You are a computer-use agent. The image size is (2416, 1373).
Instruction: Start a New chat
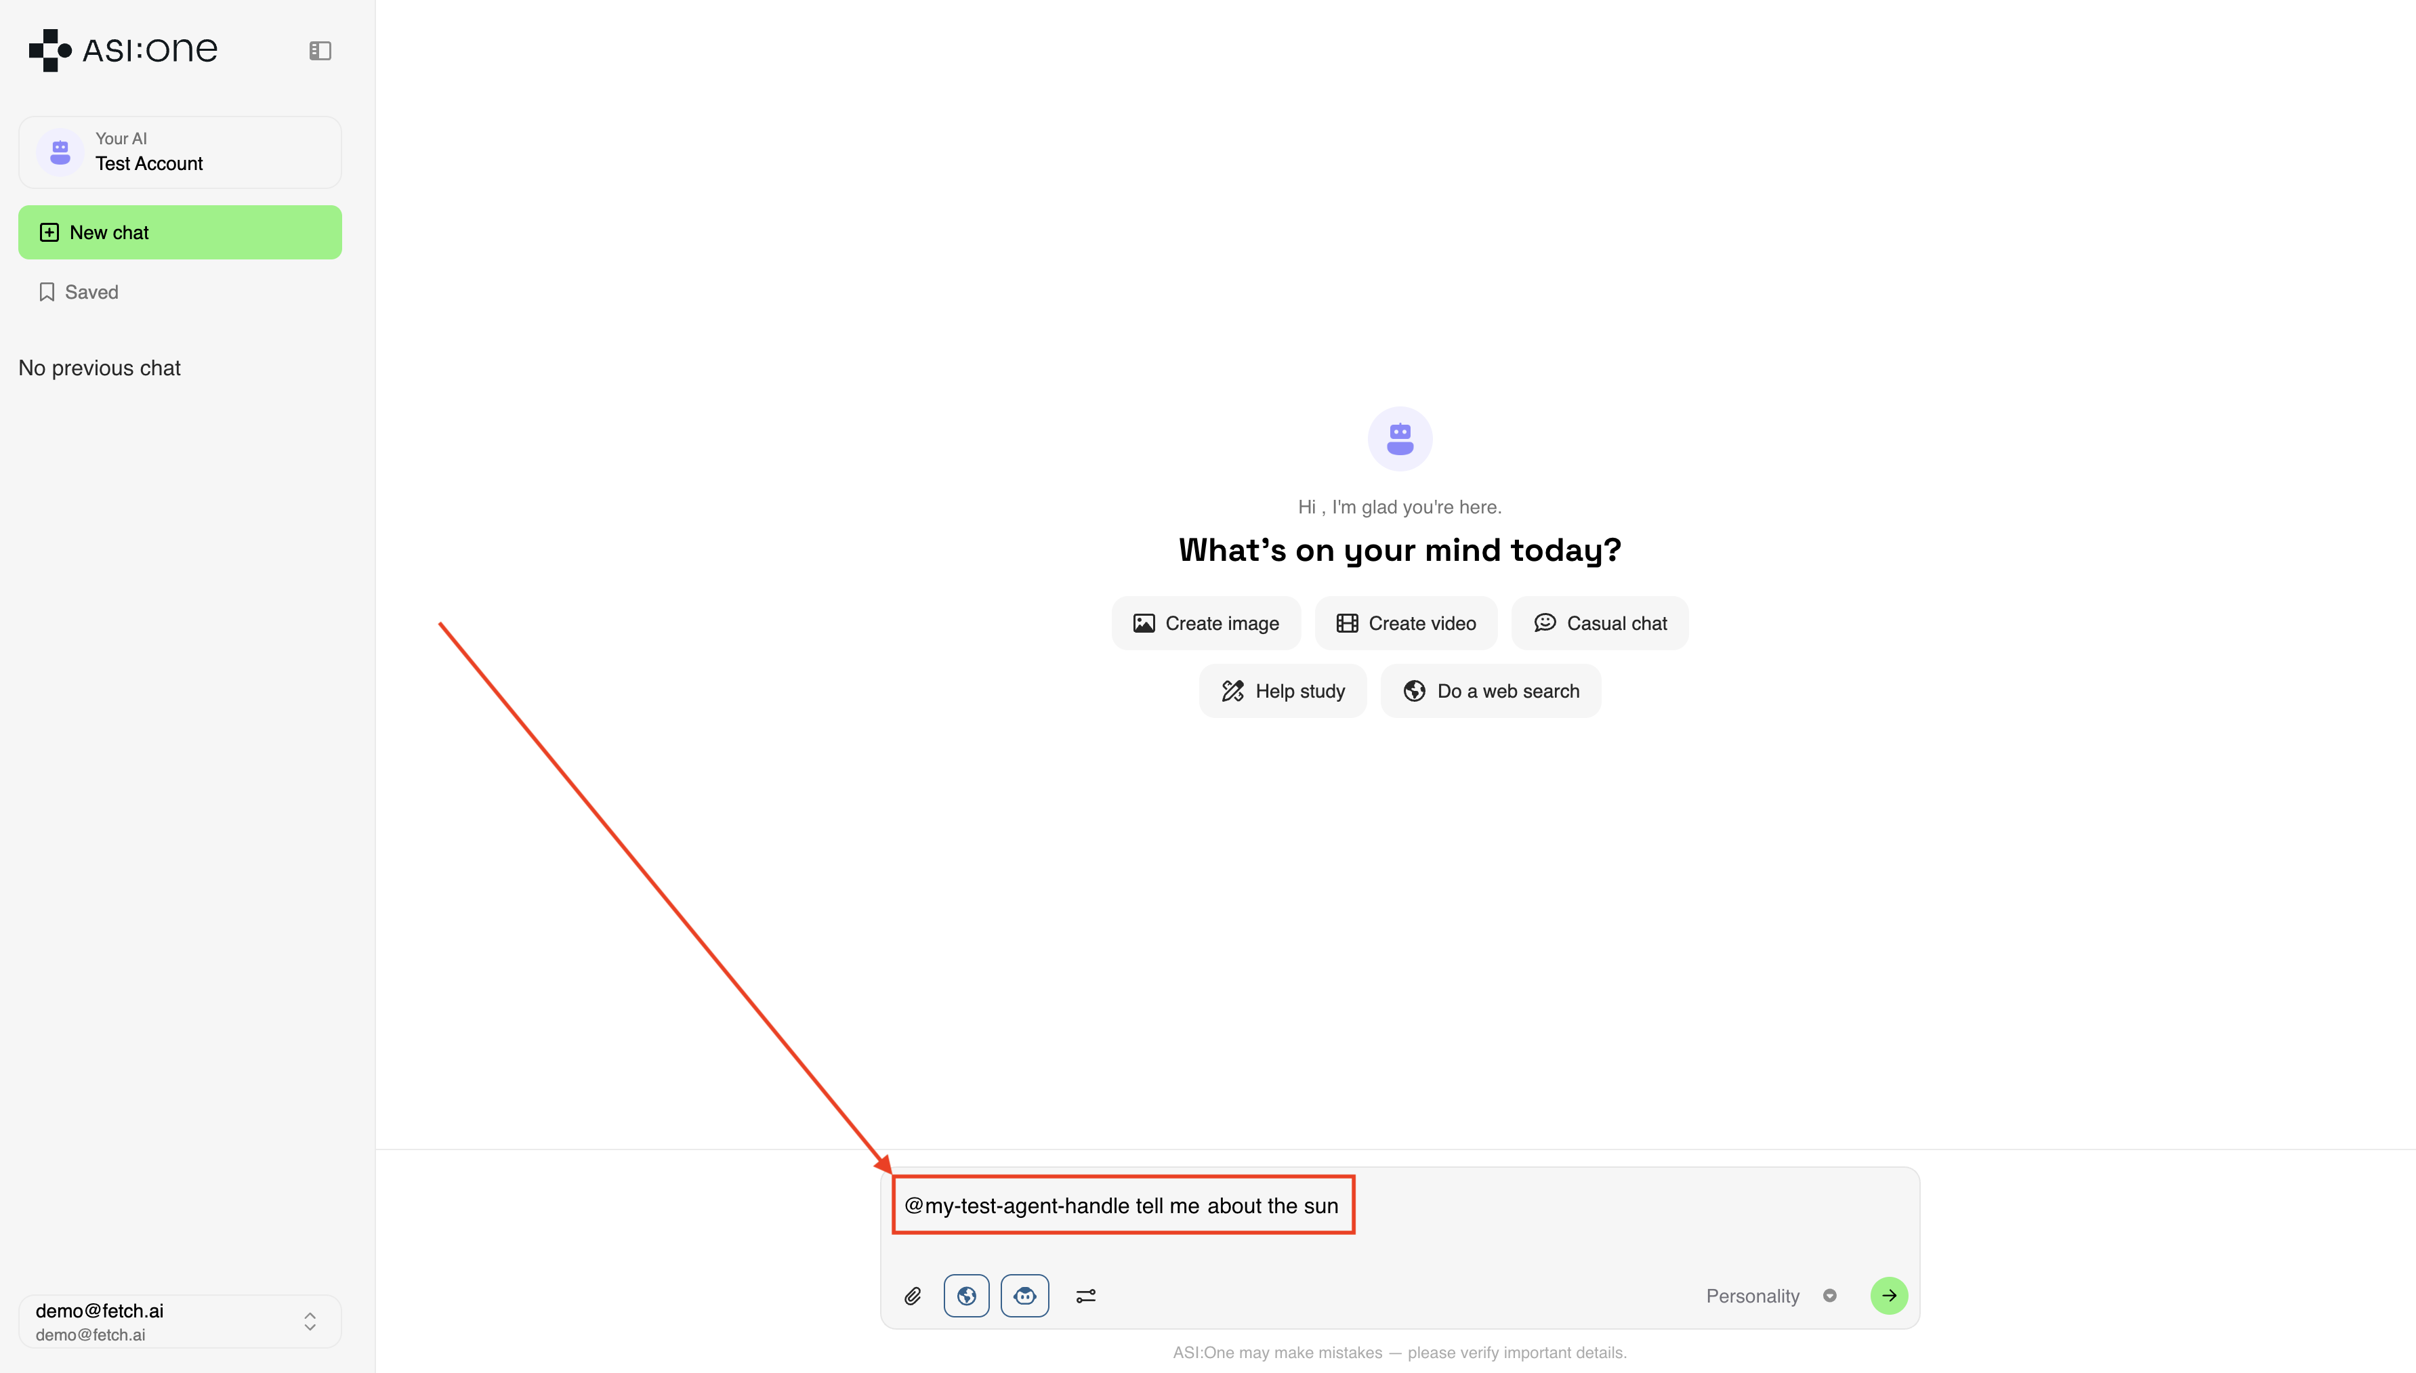(180, 233)
